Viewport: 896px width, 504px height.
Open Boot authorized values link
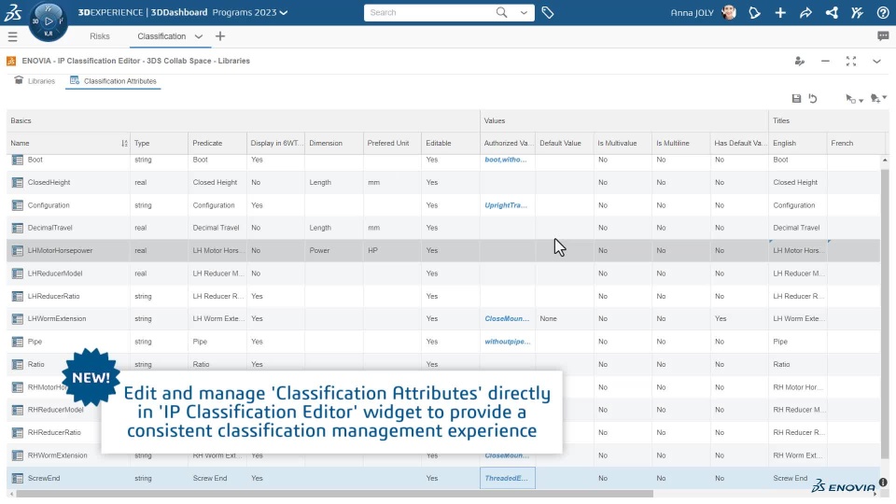point(506,160)
